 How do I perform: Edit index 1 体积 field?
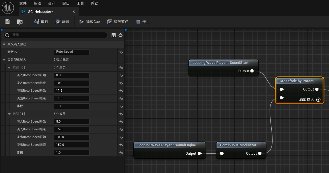71,153
